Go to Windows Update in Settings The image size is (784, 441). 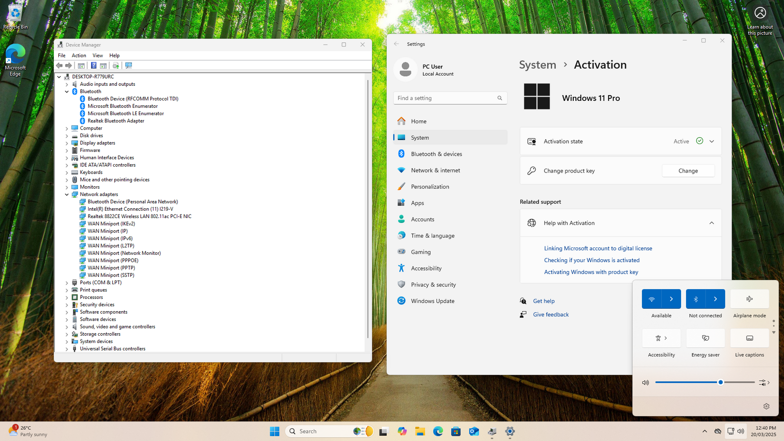450,301
